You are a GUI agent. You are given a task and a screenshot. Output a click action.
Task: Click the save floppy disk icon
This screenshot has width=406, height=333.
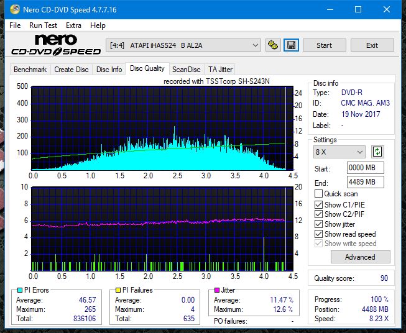(x=292, y=45)
